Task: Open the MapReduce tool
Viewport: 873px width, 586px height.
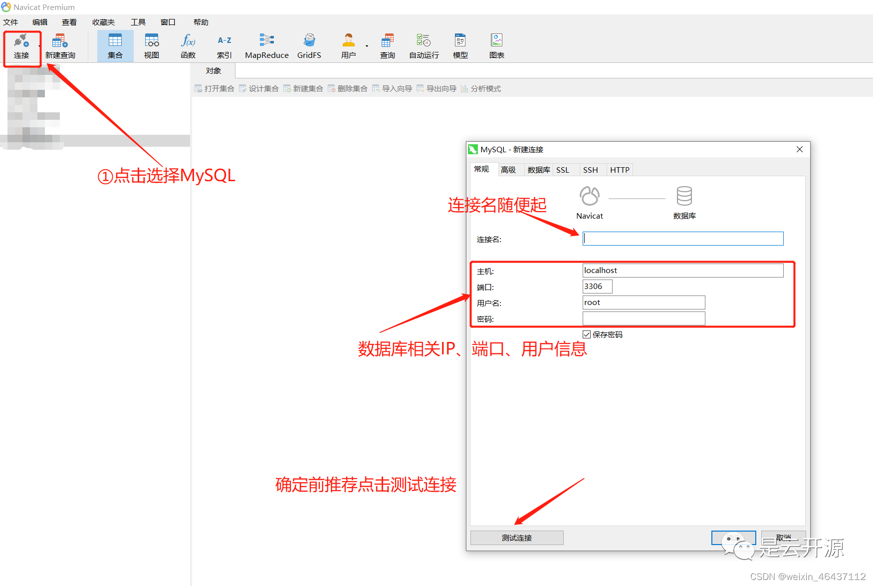Action: pos(267,46)
